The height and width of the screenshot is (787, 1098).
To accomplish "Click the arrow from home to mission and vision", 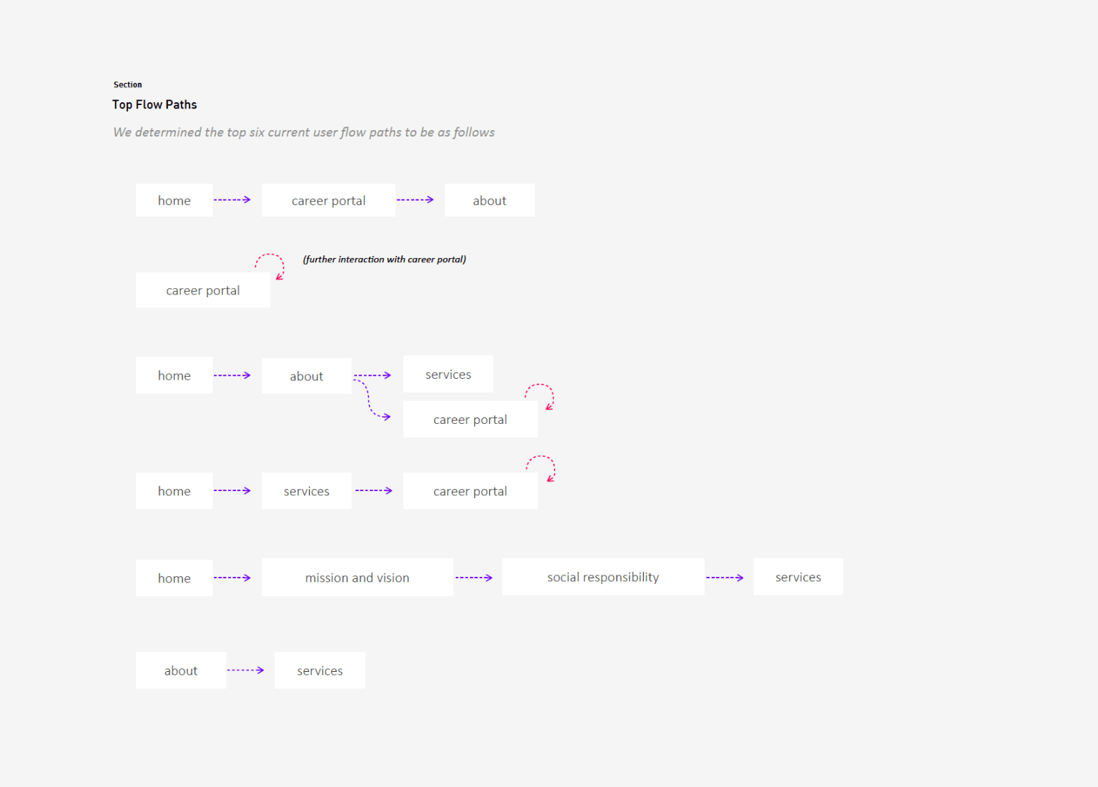I will [x=232, y=578].
